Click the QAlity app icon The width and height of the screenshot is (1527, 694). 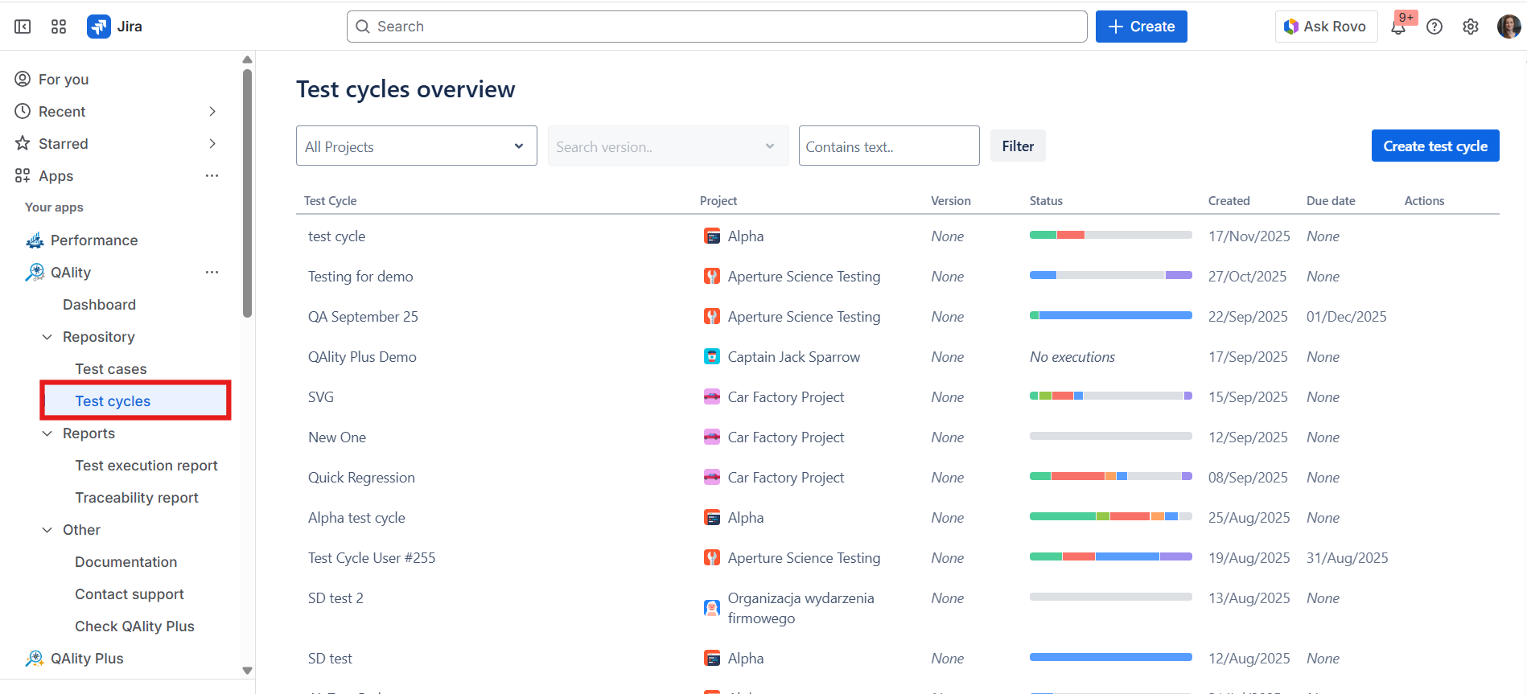coord(35,272)
